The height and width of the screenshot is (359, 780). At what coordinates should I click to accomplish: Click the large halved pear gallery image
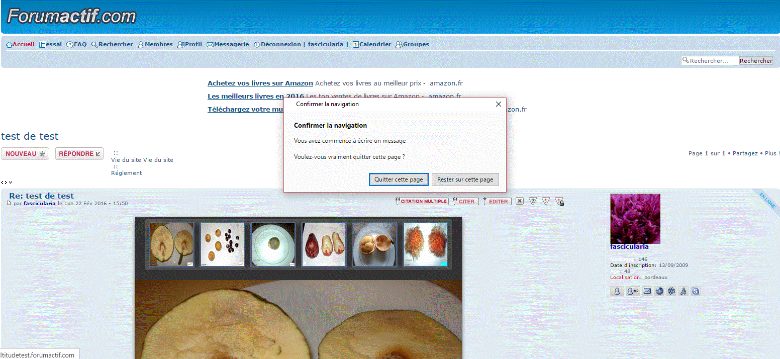point(299,320)
